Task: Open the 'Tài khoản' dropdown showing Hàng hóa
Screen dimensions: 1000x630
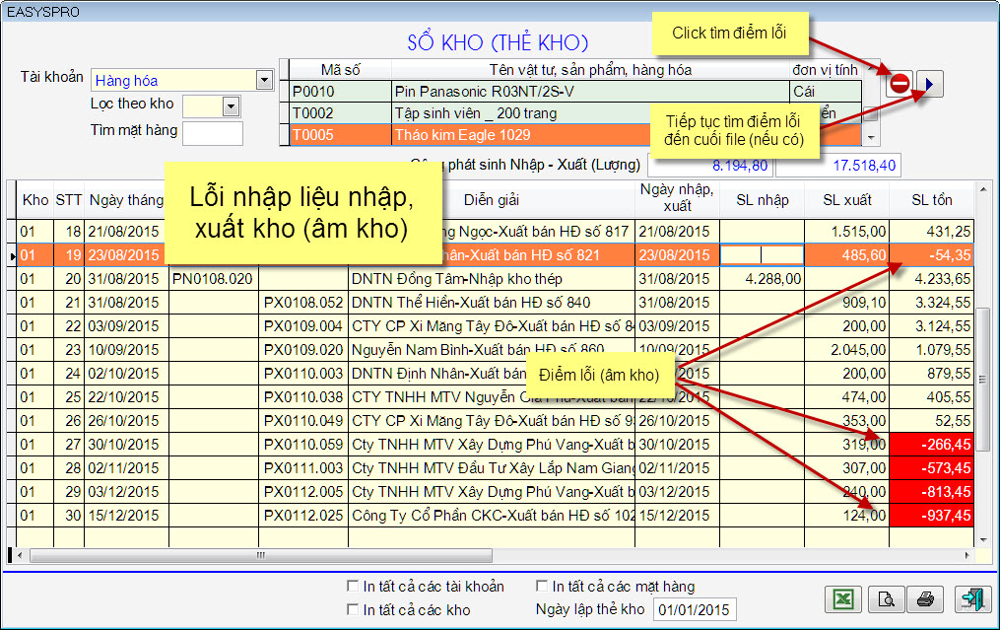Action: [x=263, y=80]
